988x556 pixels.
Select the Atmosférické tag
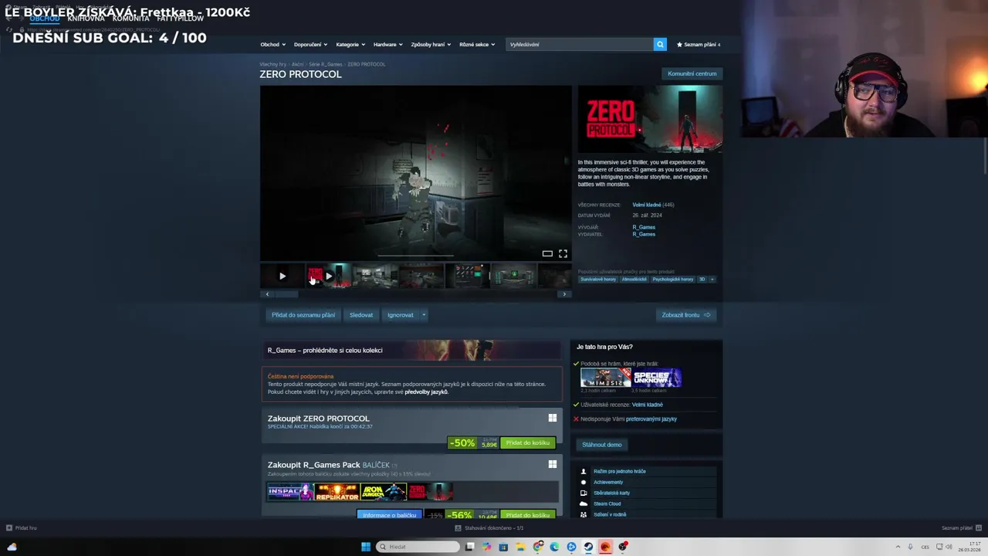click(x=634, y=279)
